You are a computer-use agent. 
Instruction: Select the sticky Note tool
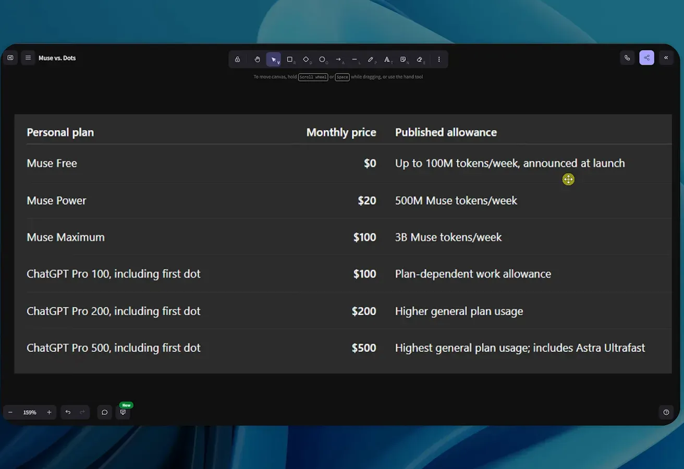(403, 59)
